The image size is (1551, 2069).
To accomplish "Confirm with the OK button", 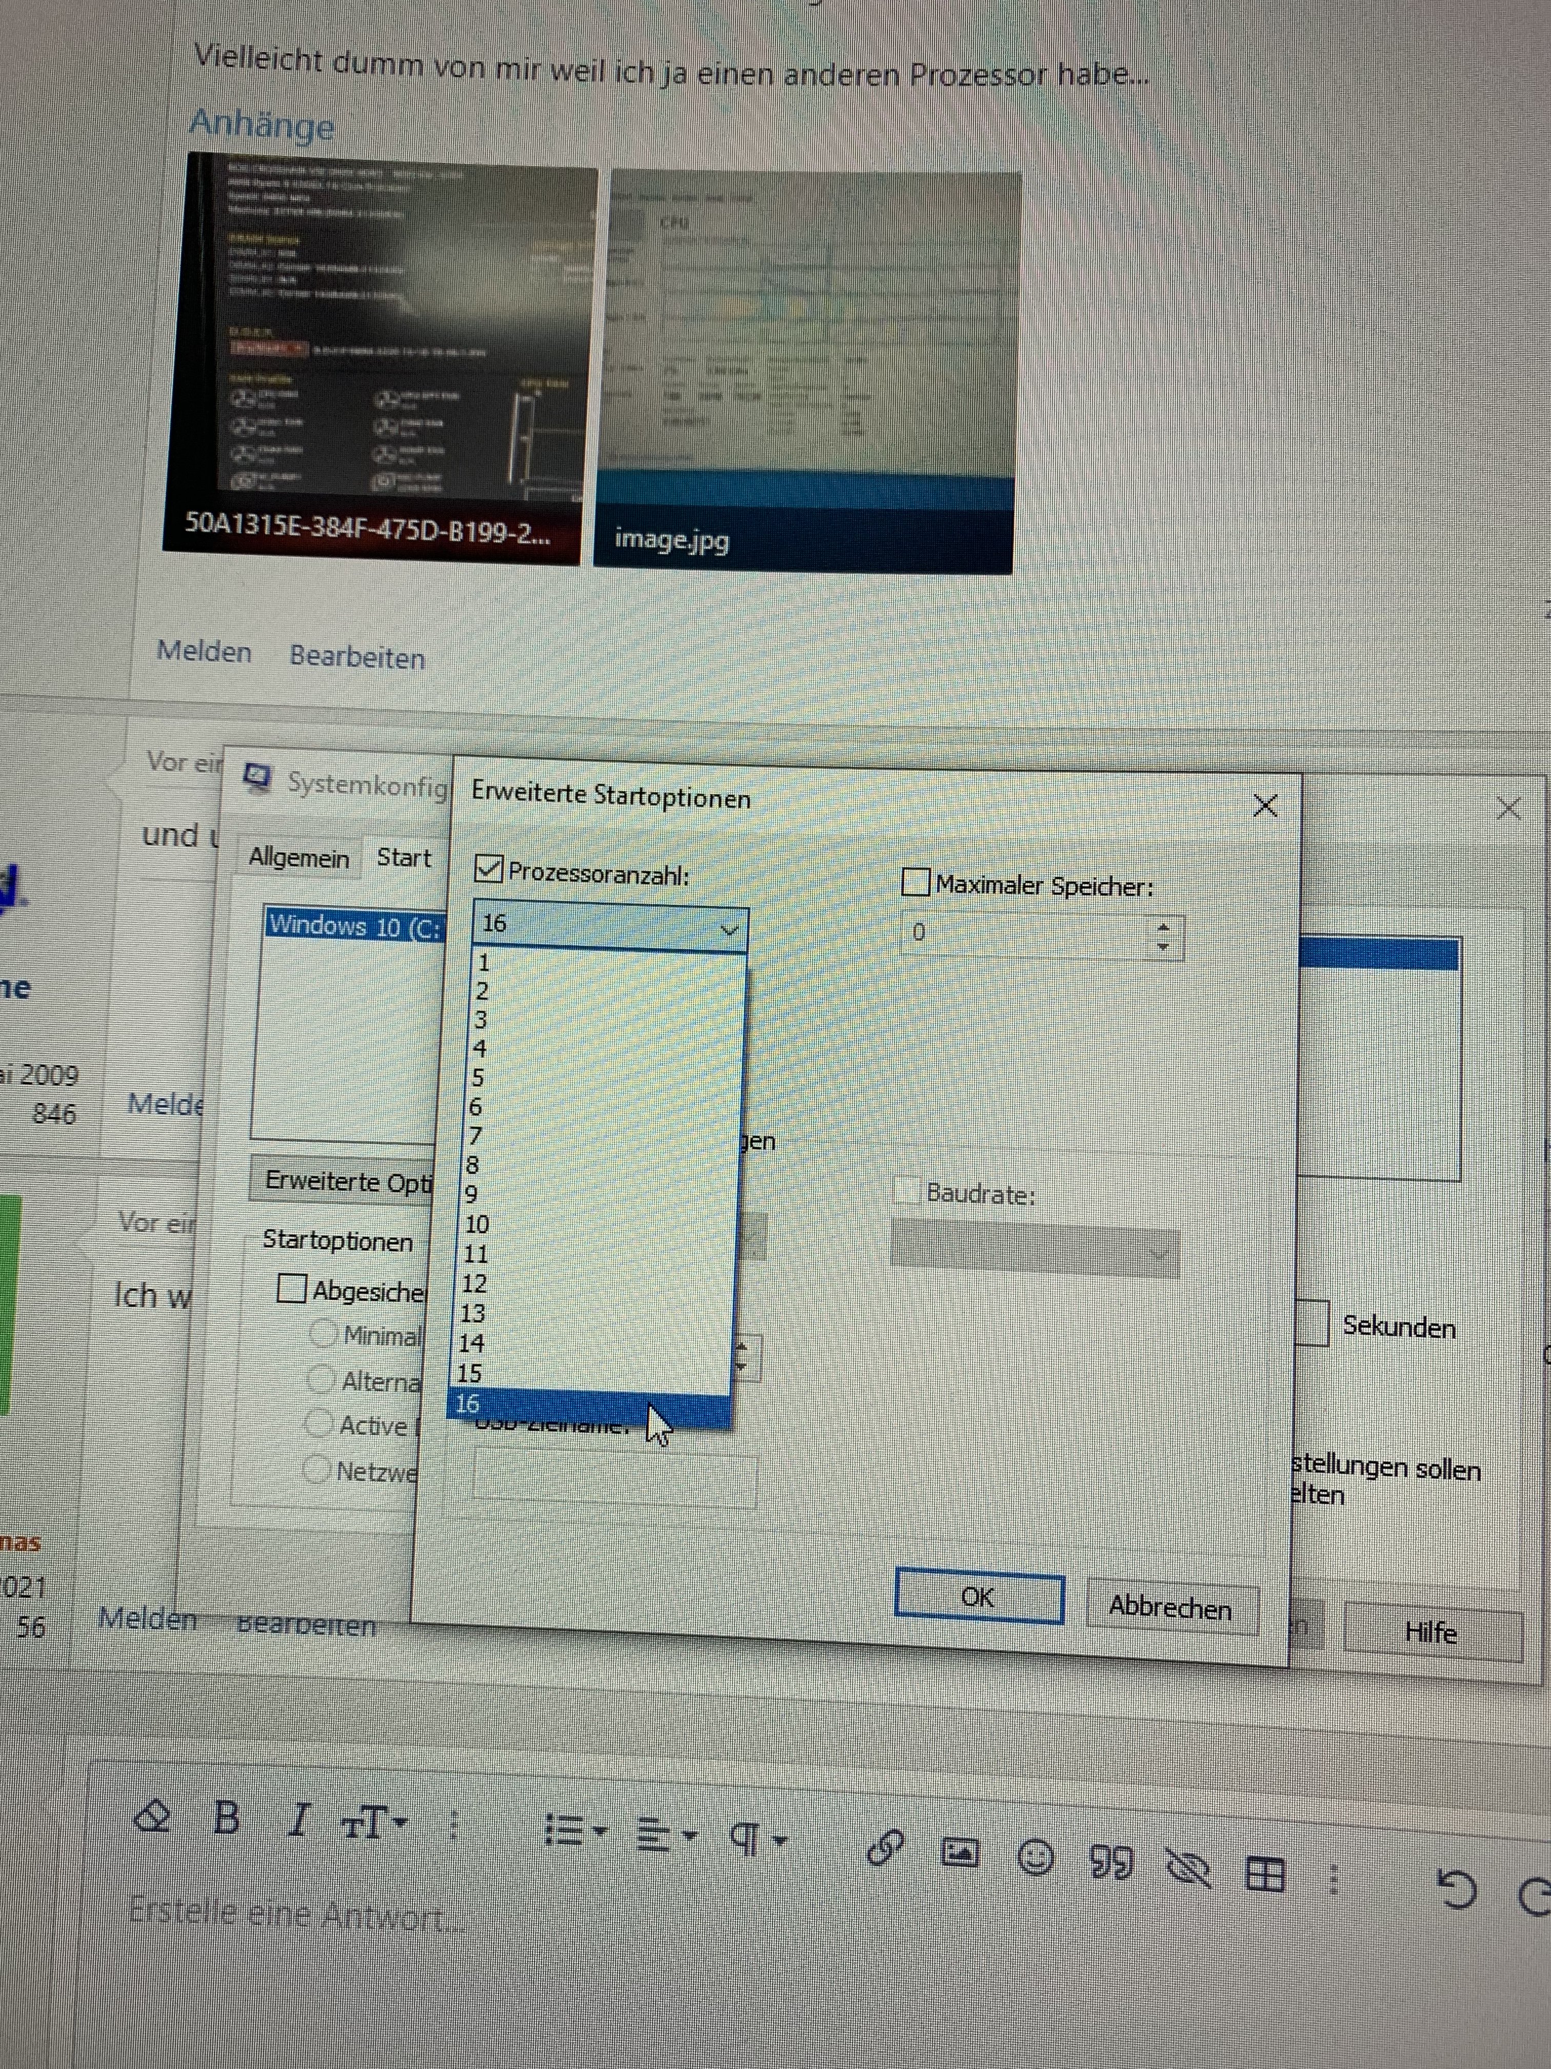I will pyautogui.click(x=978, y=1596).
